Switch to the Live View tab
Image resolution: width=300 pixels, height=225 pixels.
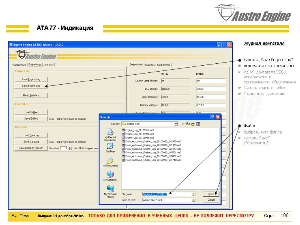[x=49, y=65]
